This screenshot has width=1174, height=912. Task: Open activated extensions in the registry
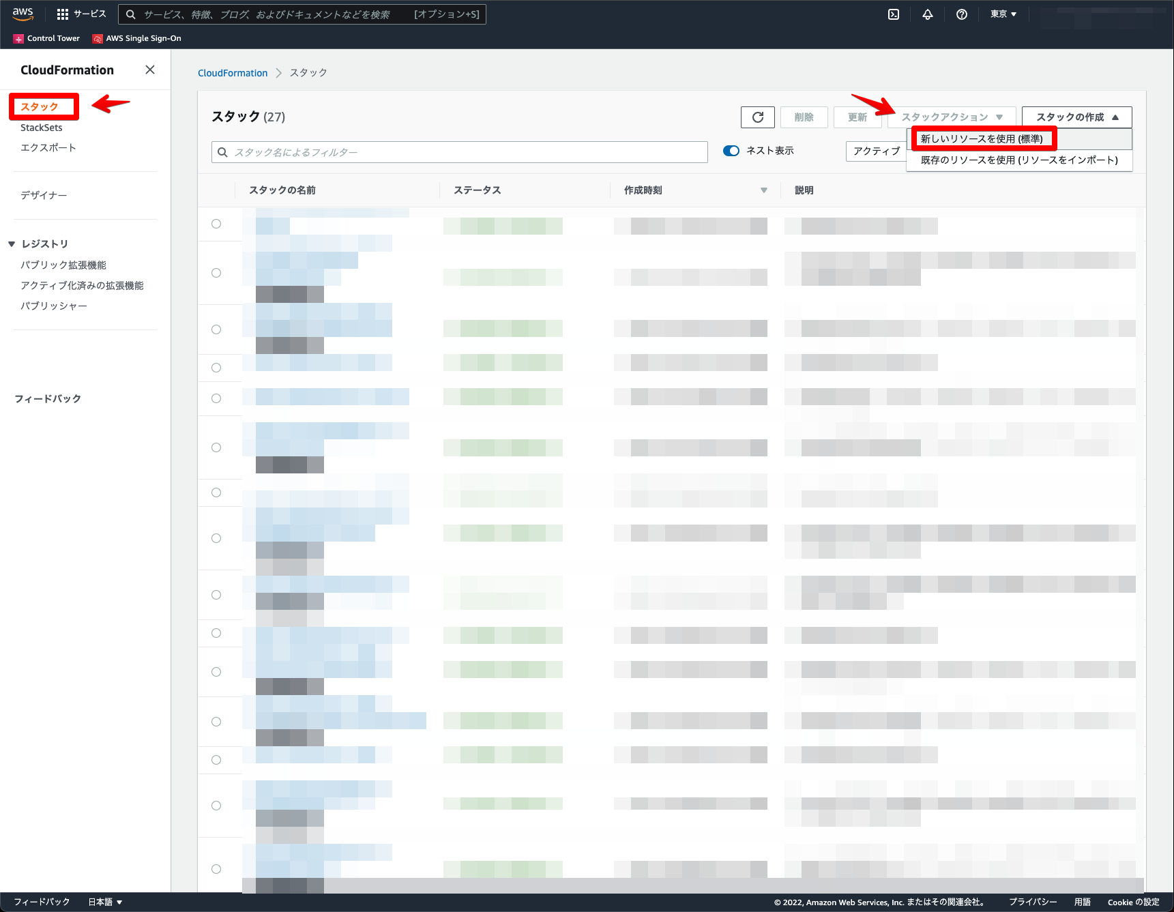[82, 286]
